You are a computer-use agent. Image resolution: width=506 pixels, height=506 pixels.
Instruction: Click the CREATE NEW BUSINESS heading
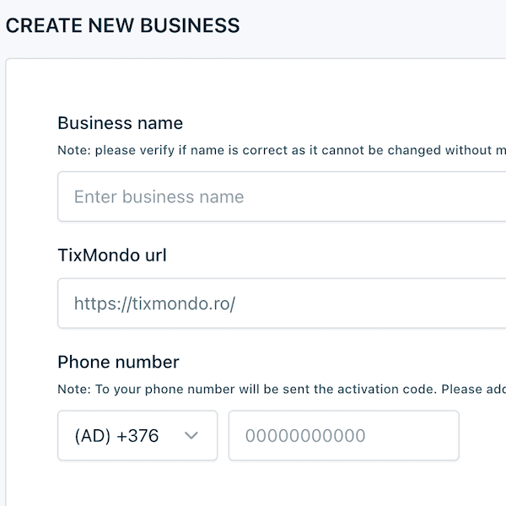[x=122, y=26]
